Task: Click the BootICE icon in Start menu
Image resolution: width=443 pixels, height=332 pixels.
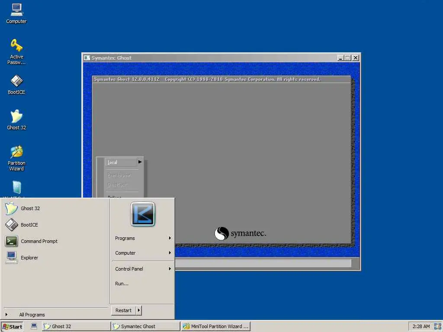Action: point(11,225)
